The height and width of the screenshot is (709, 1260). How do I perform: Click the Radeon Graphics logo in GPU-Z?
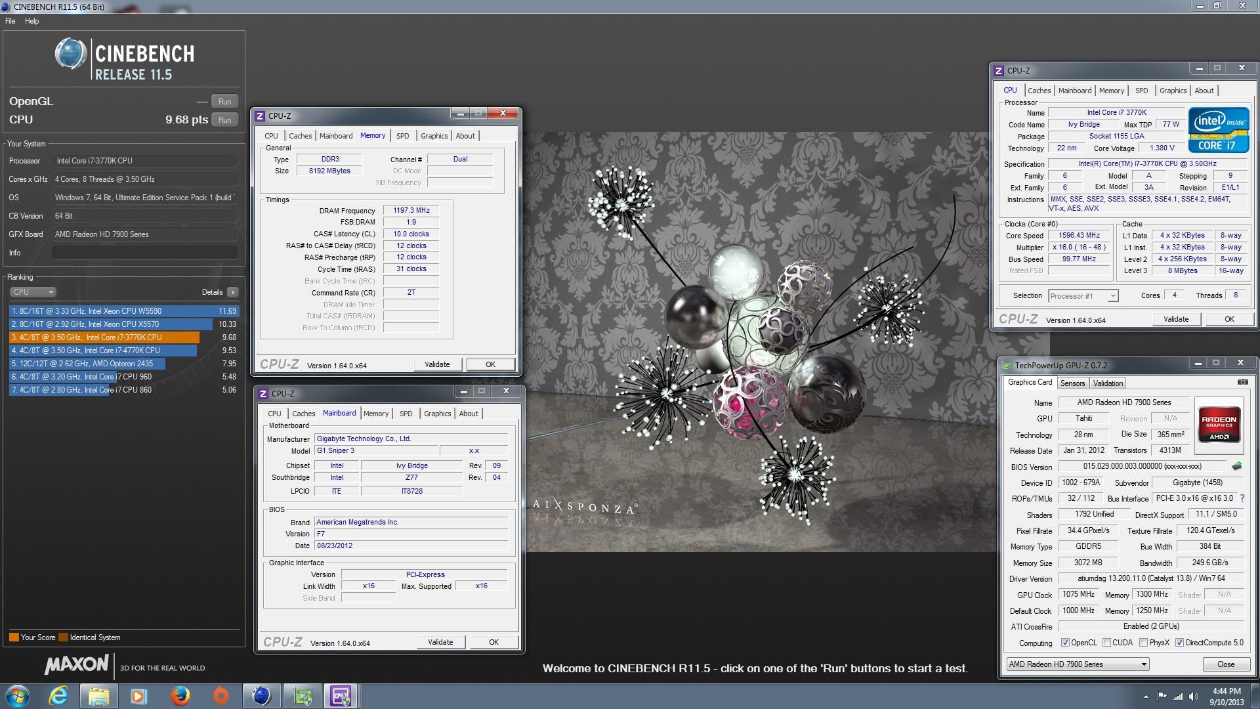[1219, 426]
